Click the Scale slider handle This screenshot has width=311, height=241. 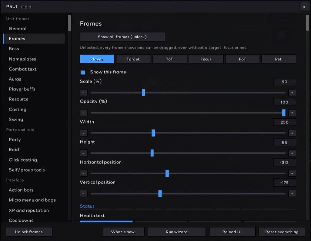point(143,93)
